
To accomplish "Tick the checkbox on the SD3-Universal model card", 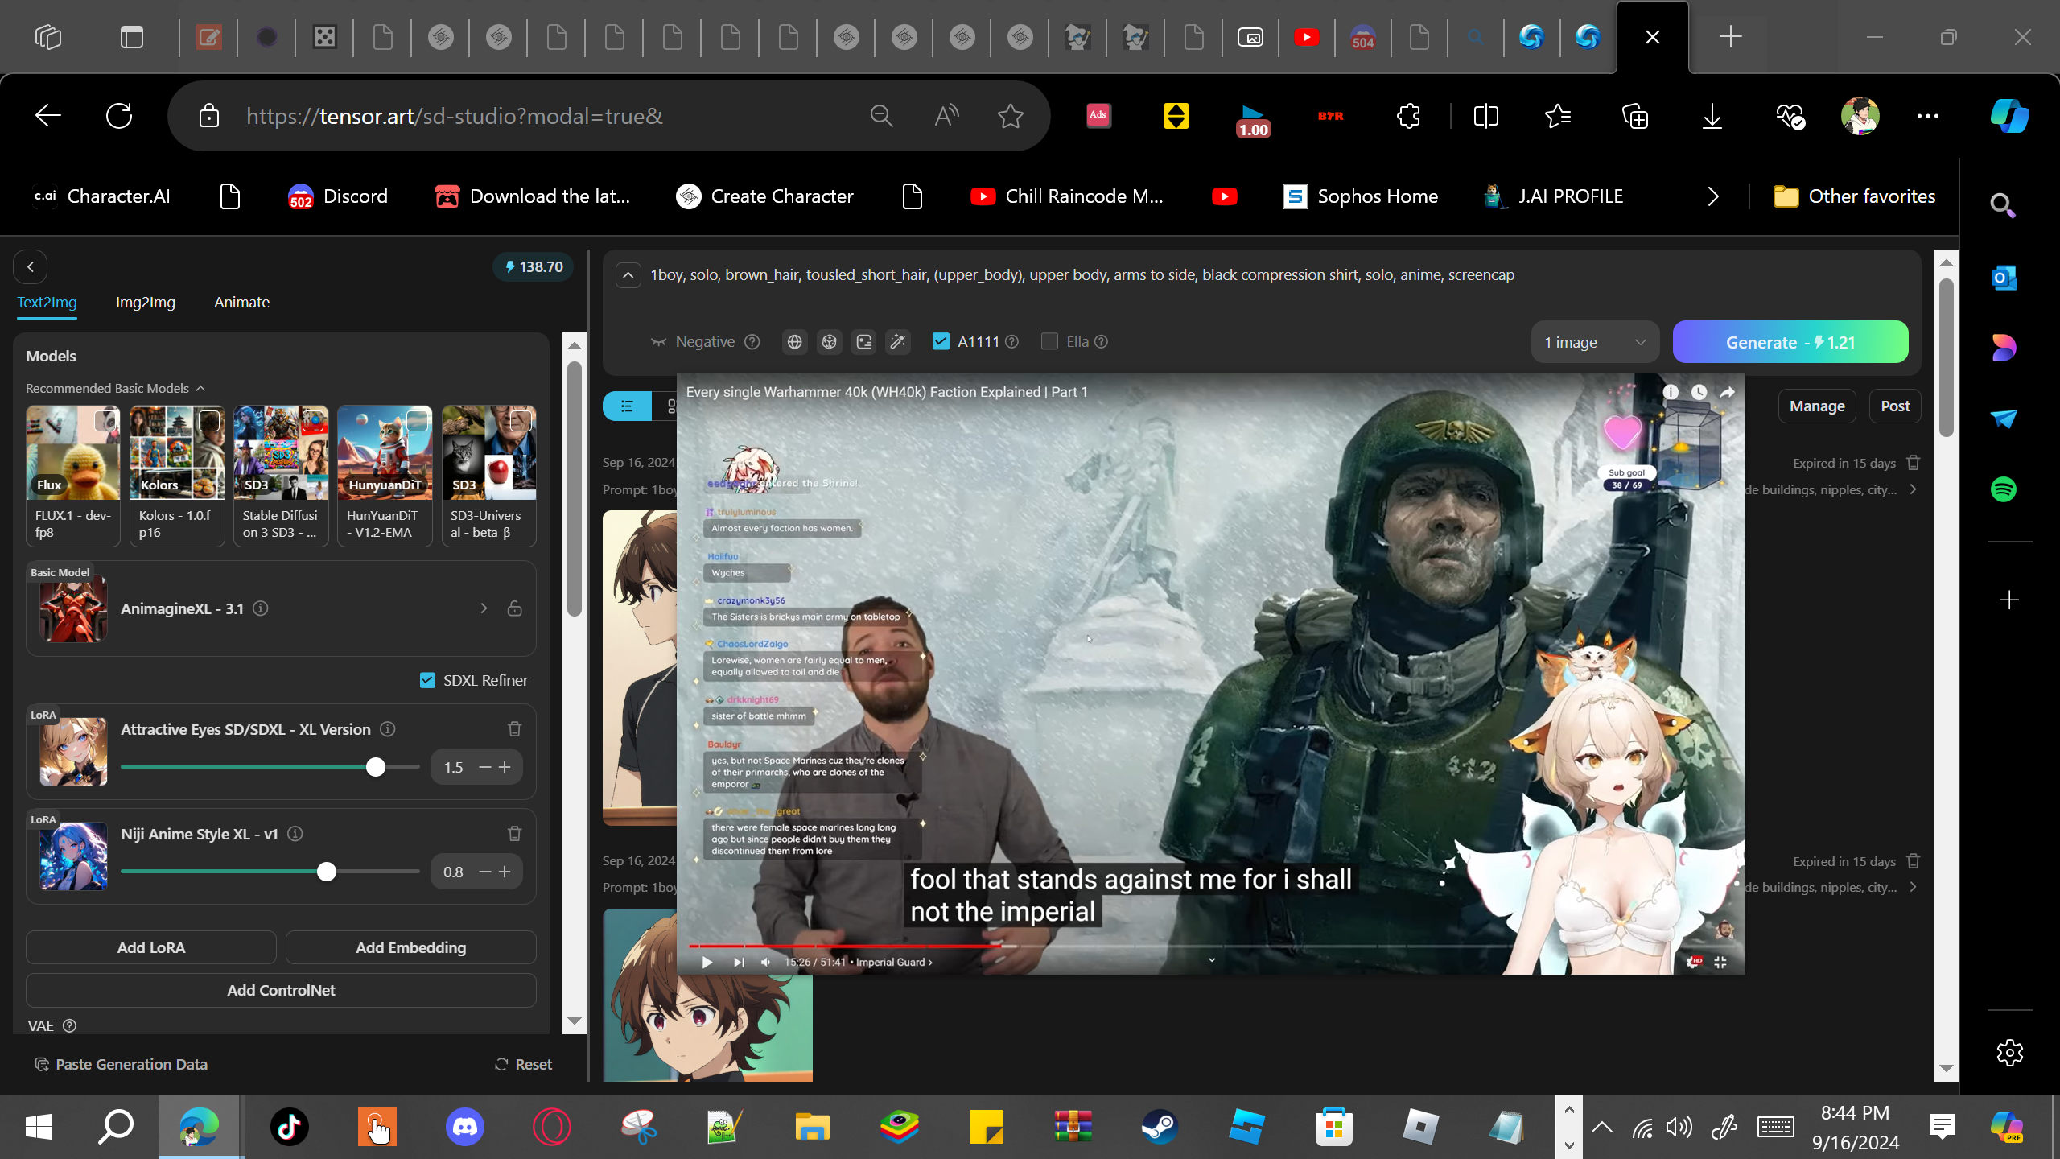I will click(x=521, y=420).
